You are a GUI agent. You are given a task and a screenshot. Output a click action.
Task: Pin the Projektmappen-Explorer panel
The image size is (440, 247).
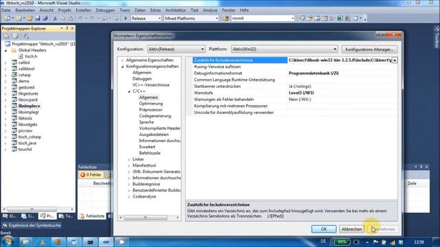(x=67, y=29)
